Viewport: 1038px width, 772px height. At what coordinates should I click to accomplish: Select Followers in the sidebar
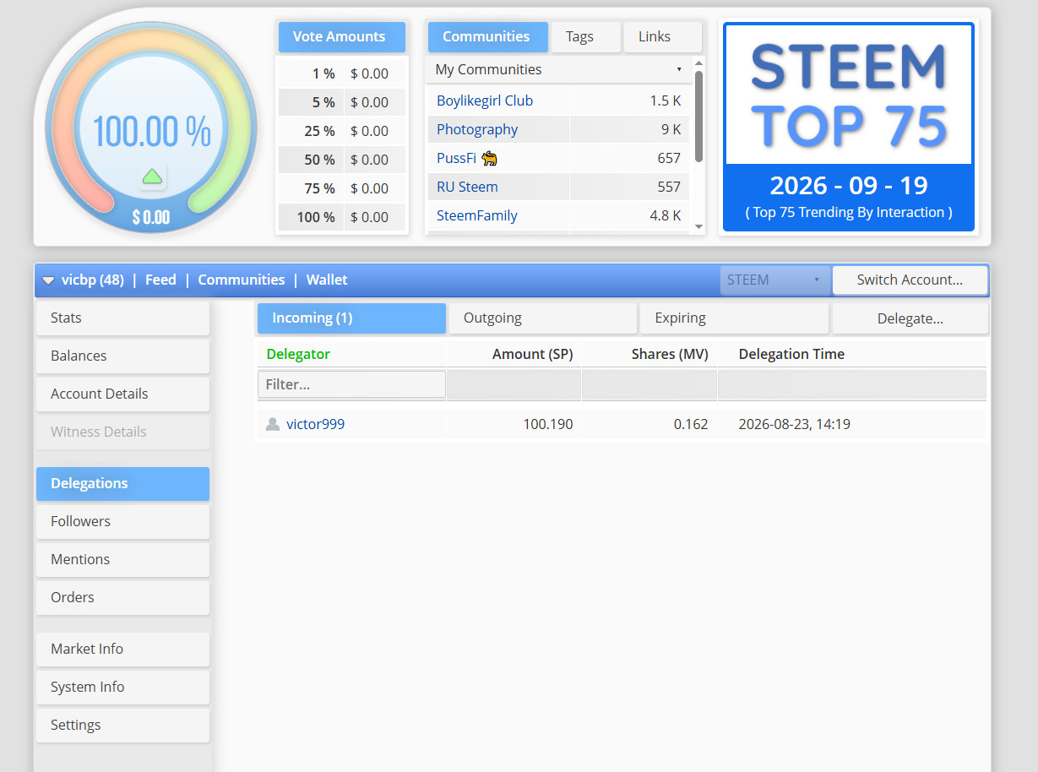tap(122, 521)
